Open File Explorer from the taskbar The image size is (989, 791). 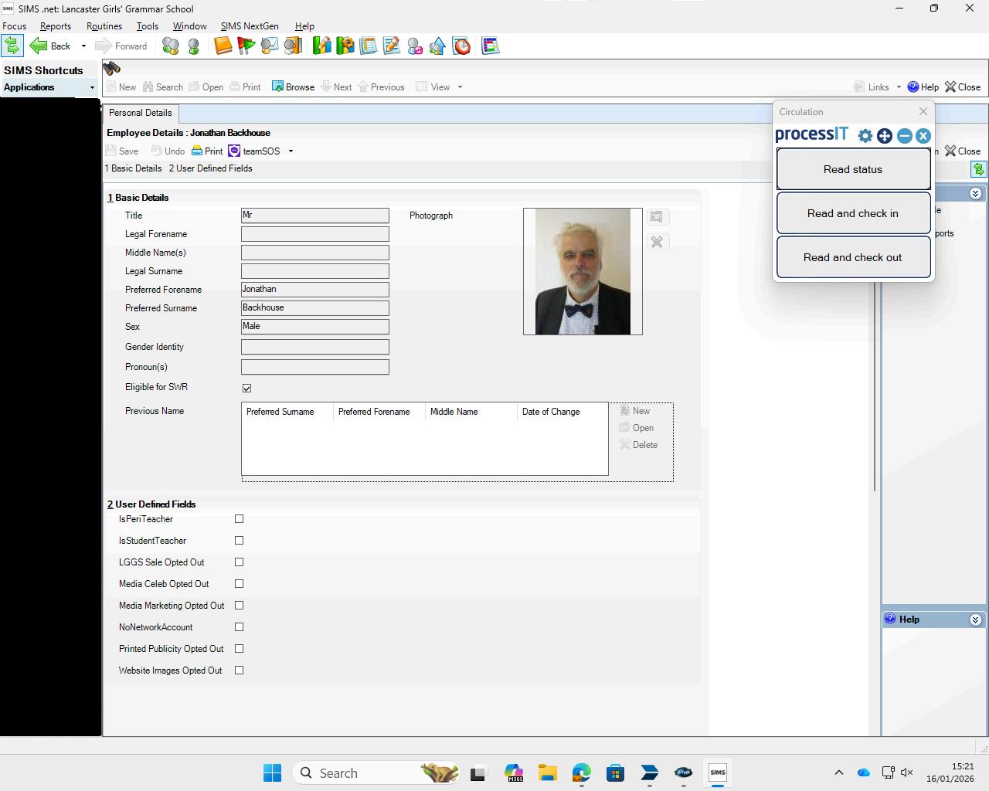[548, 772]
